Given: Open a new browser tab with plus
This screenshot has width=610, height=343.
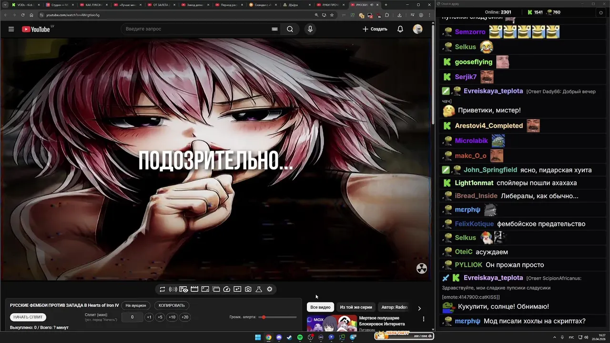Looking at the screenshot, I should [x=386, y=5].
